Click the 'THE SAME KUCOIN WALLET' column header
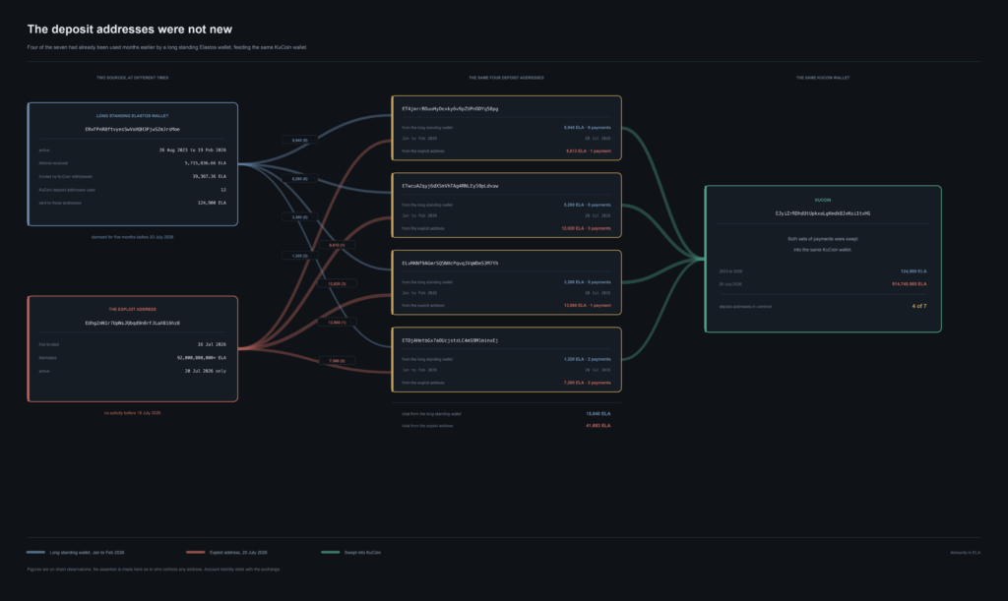Image resolution: width=1008 pixels, height=601 pixels. click(x=823, y=78)
